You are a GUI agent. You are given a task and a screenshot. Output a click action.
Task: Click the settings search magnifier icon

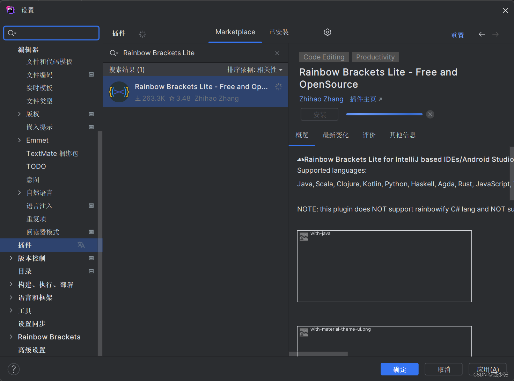12,33
